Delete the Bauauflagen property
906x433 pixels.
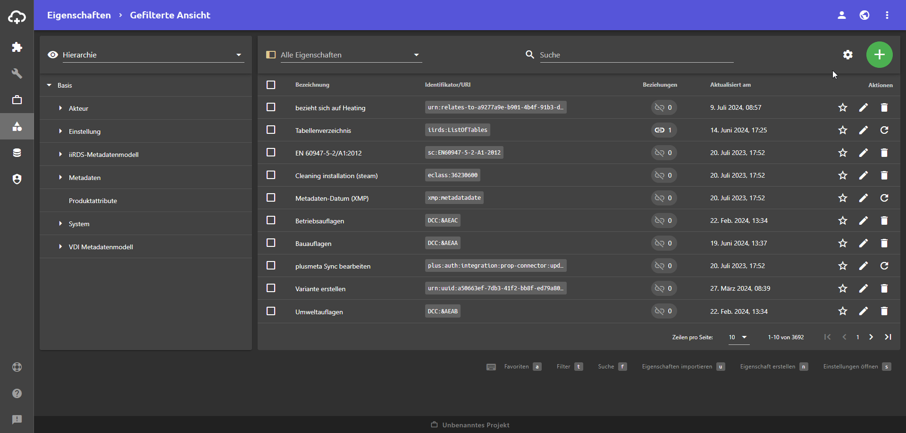pos(884,243)
